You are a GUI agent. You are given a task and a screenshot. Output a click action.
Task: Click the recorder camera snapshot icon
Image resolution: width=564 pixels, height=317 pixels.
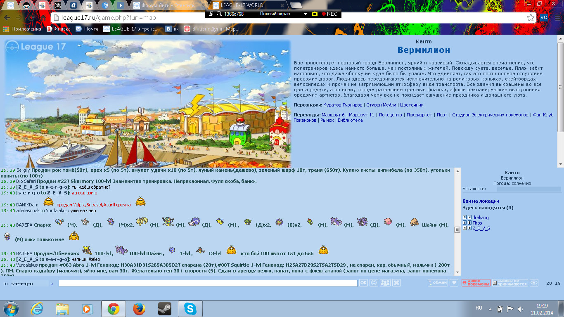pos(315,14)
